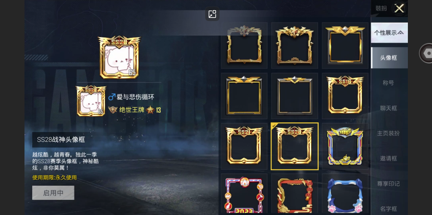Open the 主页装扮 tab

click(x=388, y=133)
